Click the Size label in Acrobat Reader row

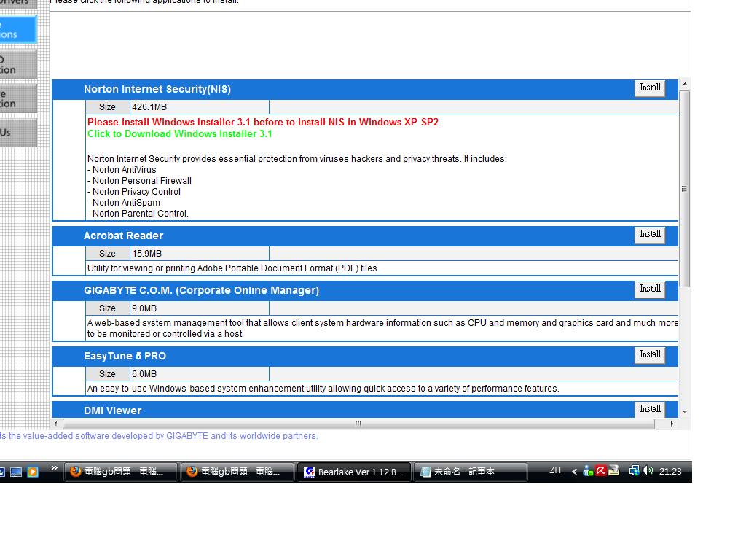[x=107, y=254]
